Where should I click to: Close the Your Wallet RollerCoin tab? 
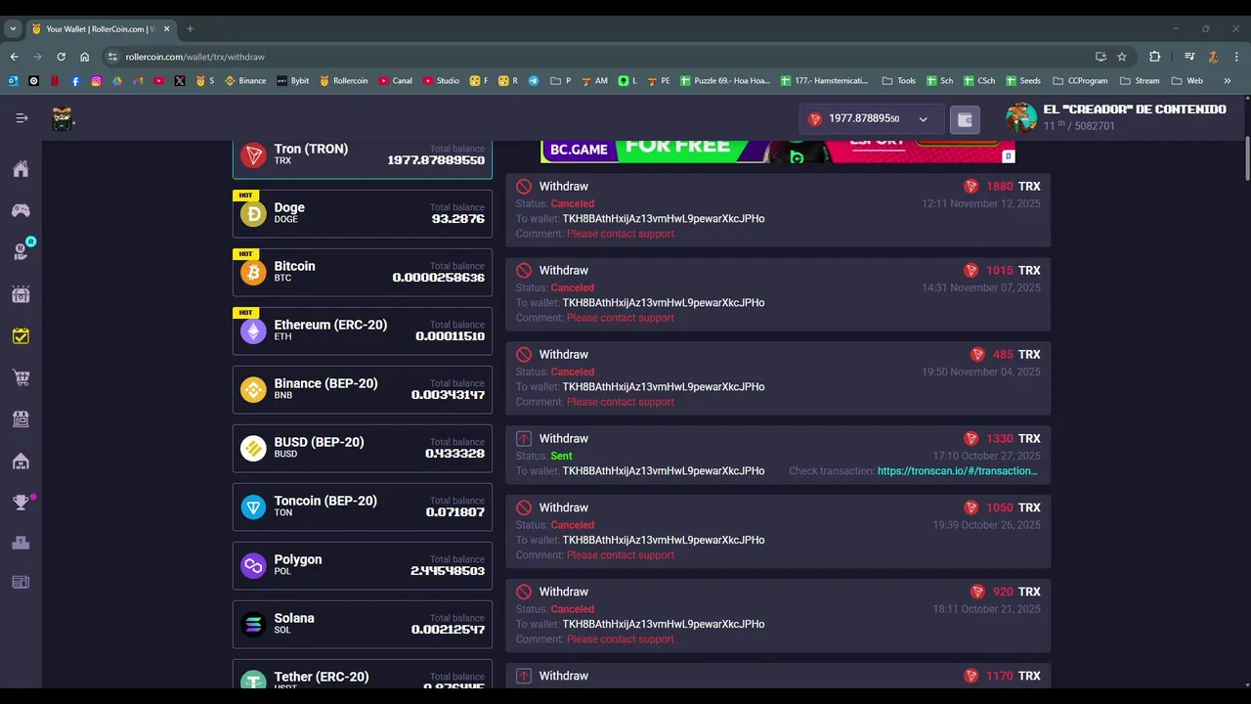166,29
